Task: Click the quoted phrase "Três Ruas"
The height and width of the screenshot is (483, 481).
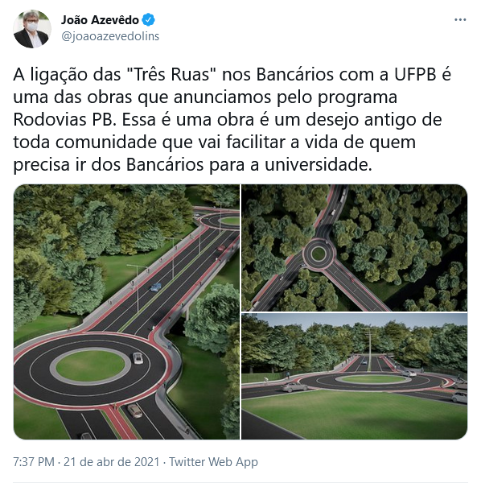Action: (171, 75)
